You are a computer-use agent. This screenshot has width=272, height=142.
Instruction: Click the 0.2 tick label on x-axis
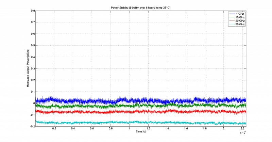(54, 129)
